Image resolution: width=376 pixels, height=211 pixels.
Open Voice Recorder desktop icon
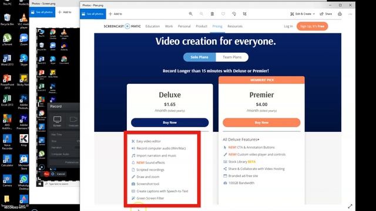[7, 142]
